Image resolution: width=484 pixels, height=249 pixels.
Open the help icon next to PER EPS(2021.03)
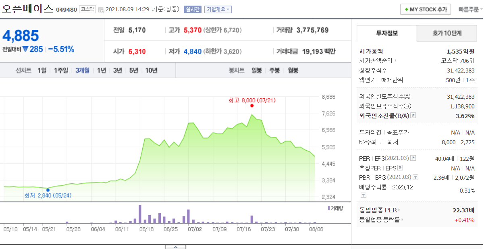click(413, 158)
